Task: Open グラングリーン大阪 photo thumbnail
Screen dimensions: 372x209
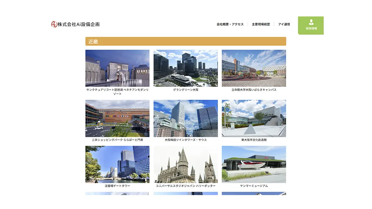Action: click(x=186, y=68)
